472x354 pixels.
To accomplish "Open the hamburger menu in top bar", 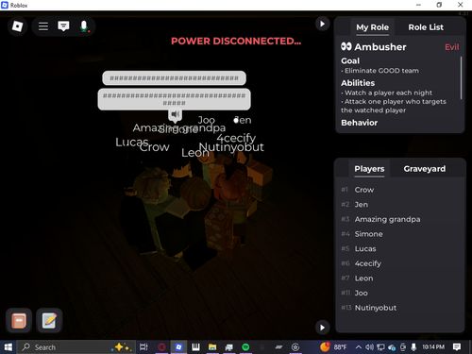I will coord(43,26).
